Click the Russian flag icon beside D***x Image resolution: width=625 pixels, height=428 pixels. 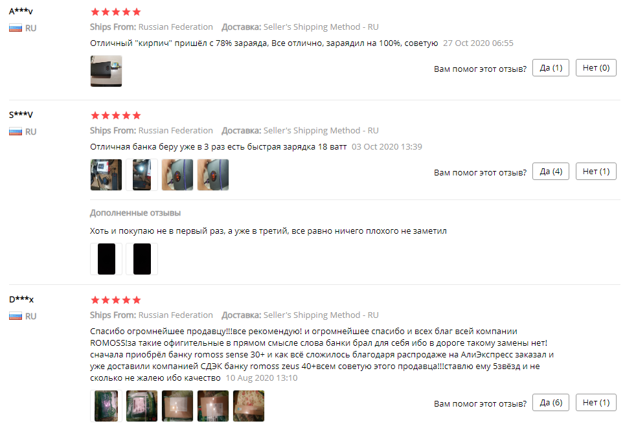pos(16,317)
